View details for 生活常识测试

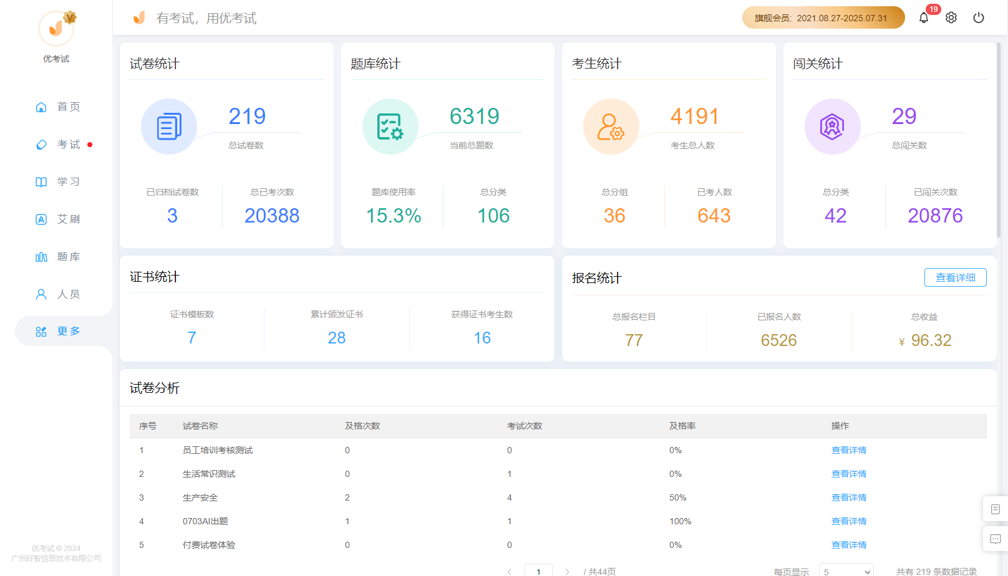click(x=849, y=474)
